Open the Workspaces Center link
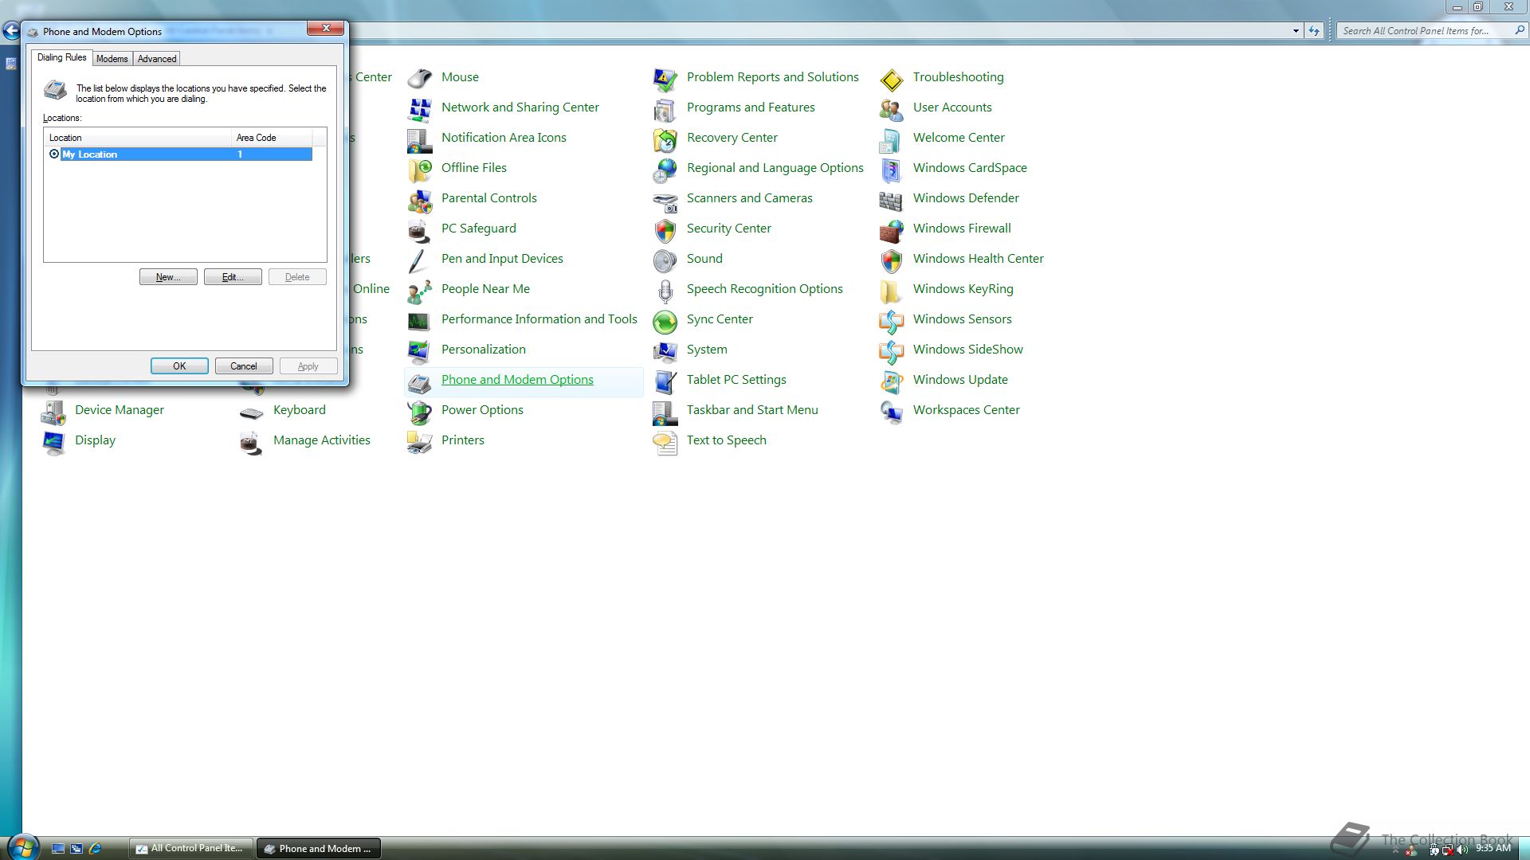 point(967,410)
